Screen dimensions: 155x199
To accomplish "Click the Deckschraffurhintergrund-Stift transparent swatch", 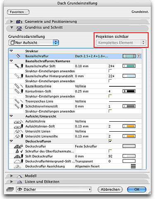I will pos(129,161).
